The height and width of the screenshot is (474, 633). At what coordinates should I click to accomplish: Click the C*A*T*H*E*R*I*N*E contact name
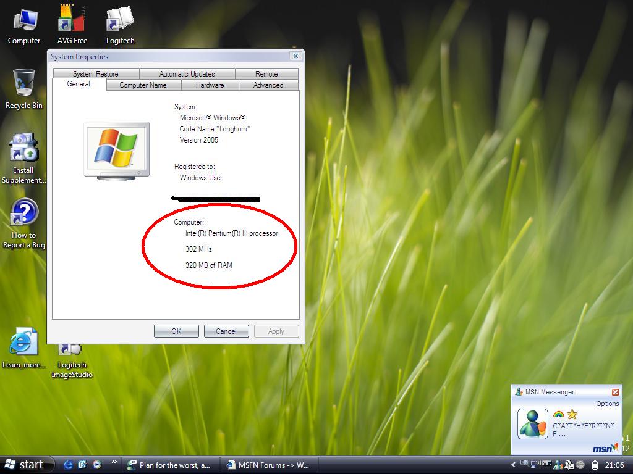[584, 430]
